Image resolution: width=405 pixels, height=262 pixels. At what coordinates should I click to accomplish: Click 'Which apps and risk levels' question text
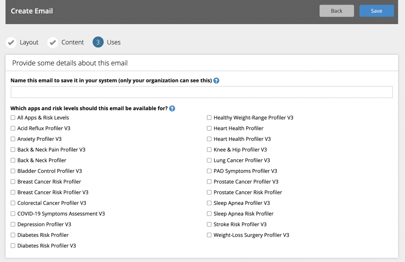tap(89, 108)
